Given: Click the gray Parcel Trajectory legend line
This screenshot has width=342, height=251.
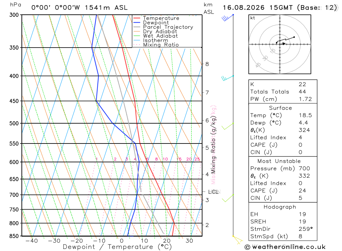Looking at the screenshot, I should tap(136, 27).
